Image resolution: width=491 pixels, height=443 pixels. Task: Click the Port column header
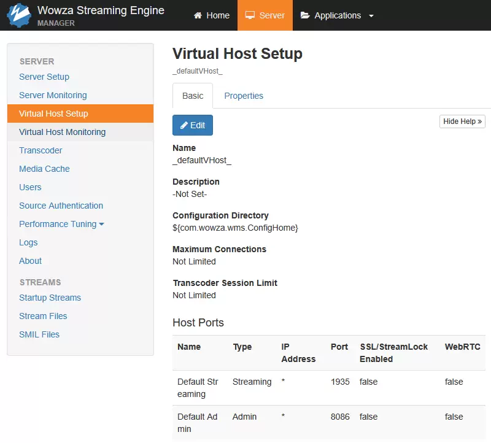339,347
